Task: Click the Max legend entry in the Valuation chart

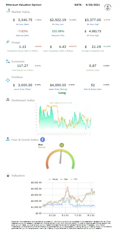Action: [64, 179]
